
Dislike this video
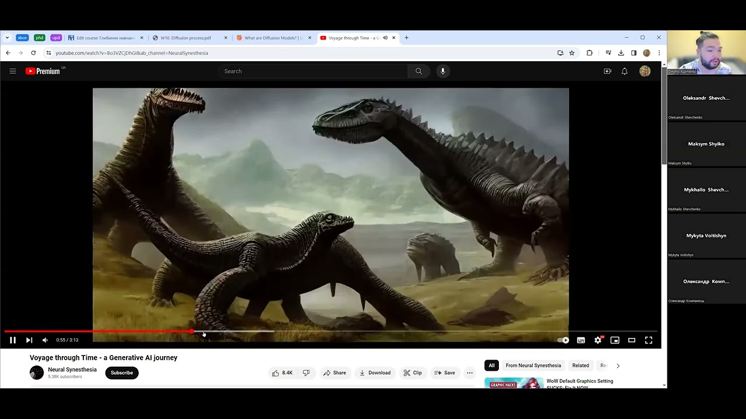(306, 373)
